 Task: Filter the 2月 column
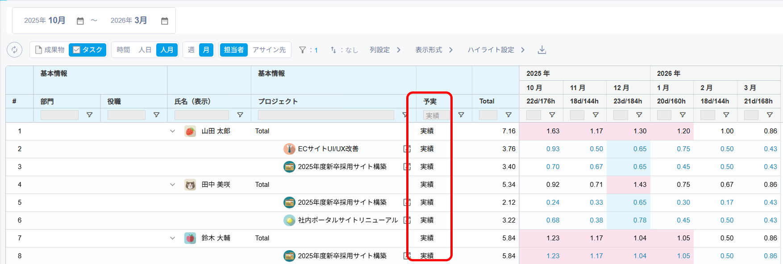tap(726, 115)
